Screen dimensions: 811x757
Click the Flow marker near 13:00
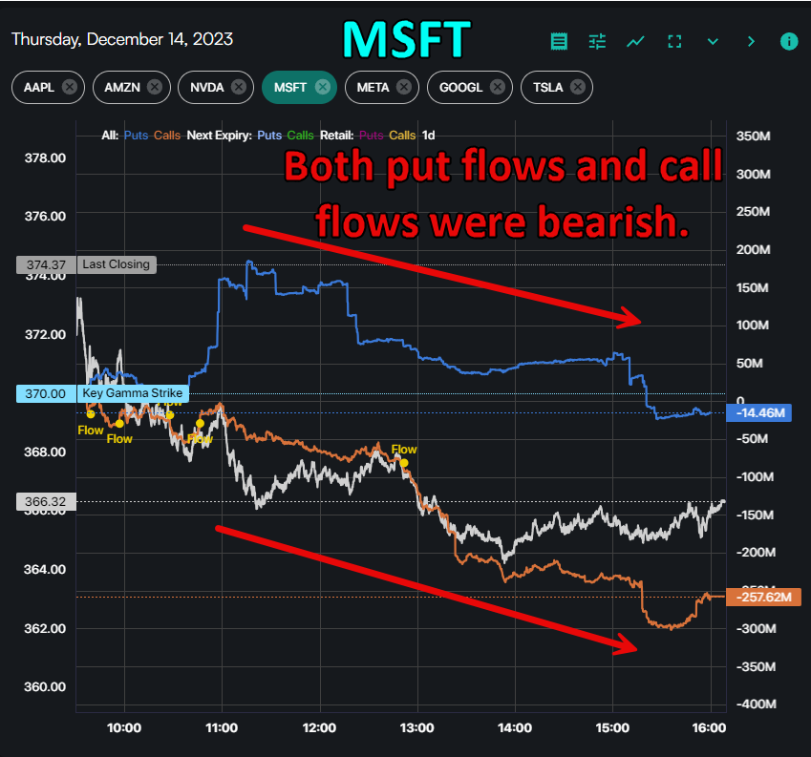[404, 462]
